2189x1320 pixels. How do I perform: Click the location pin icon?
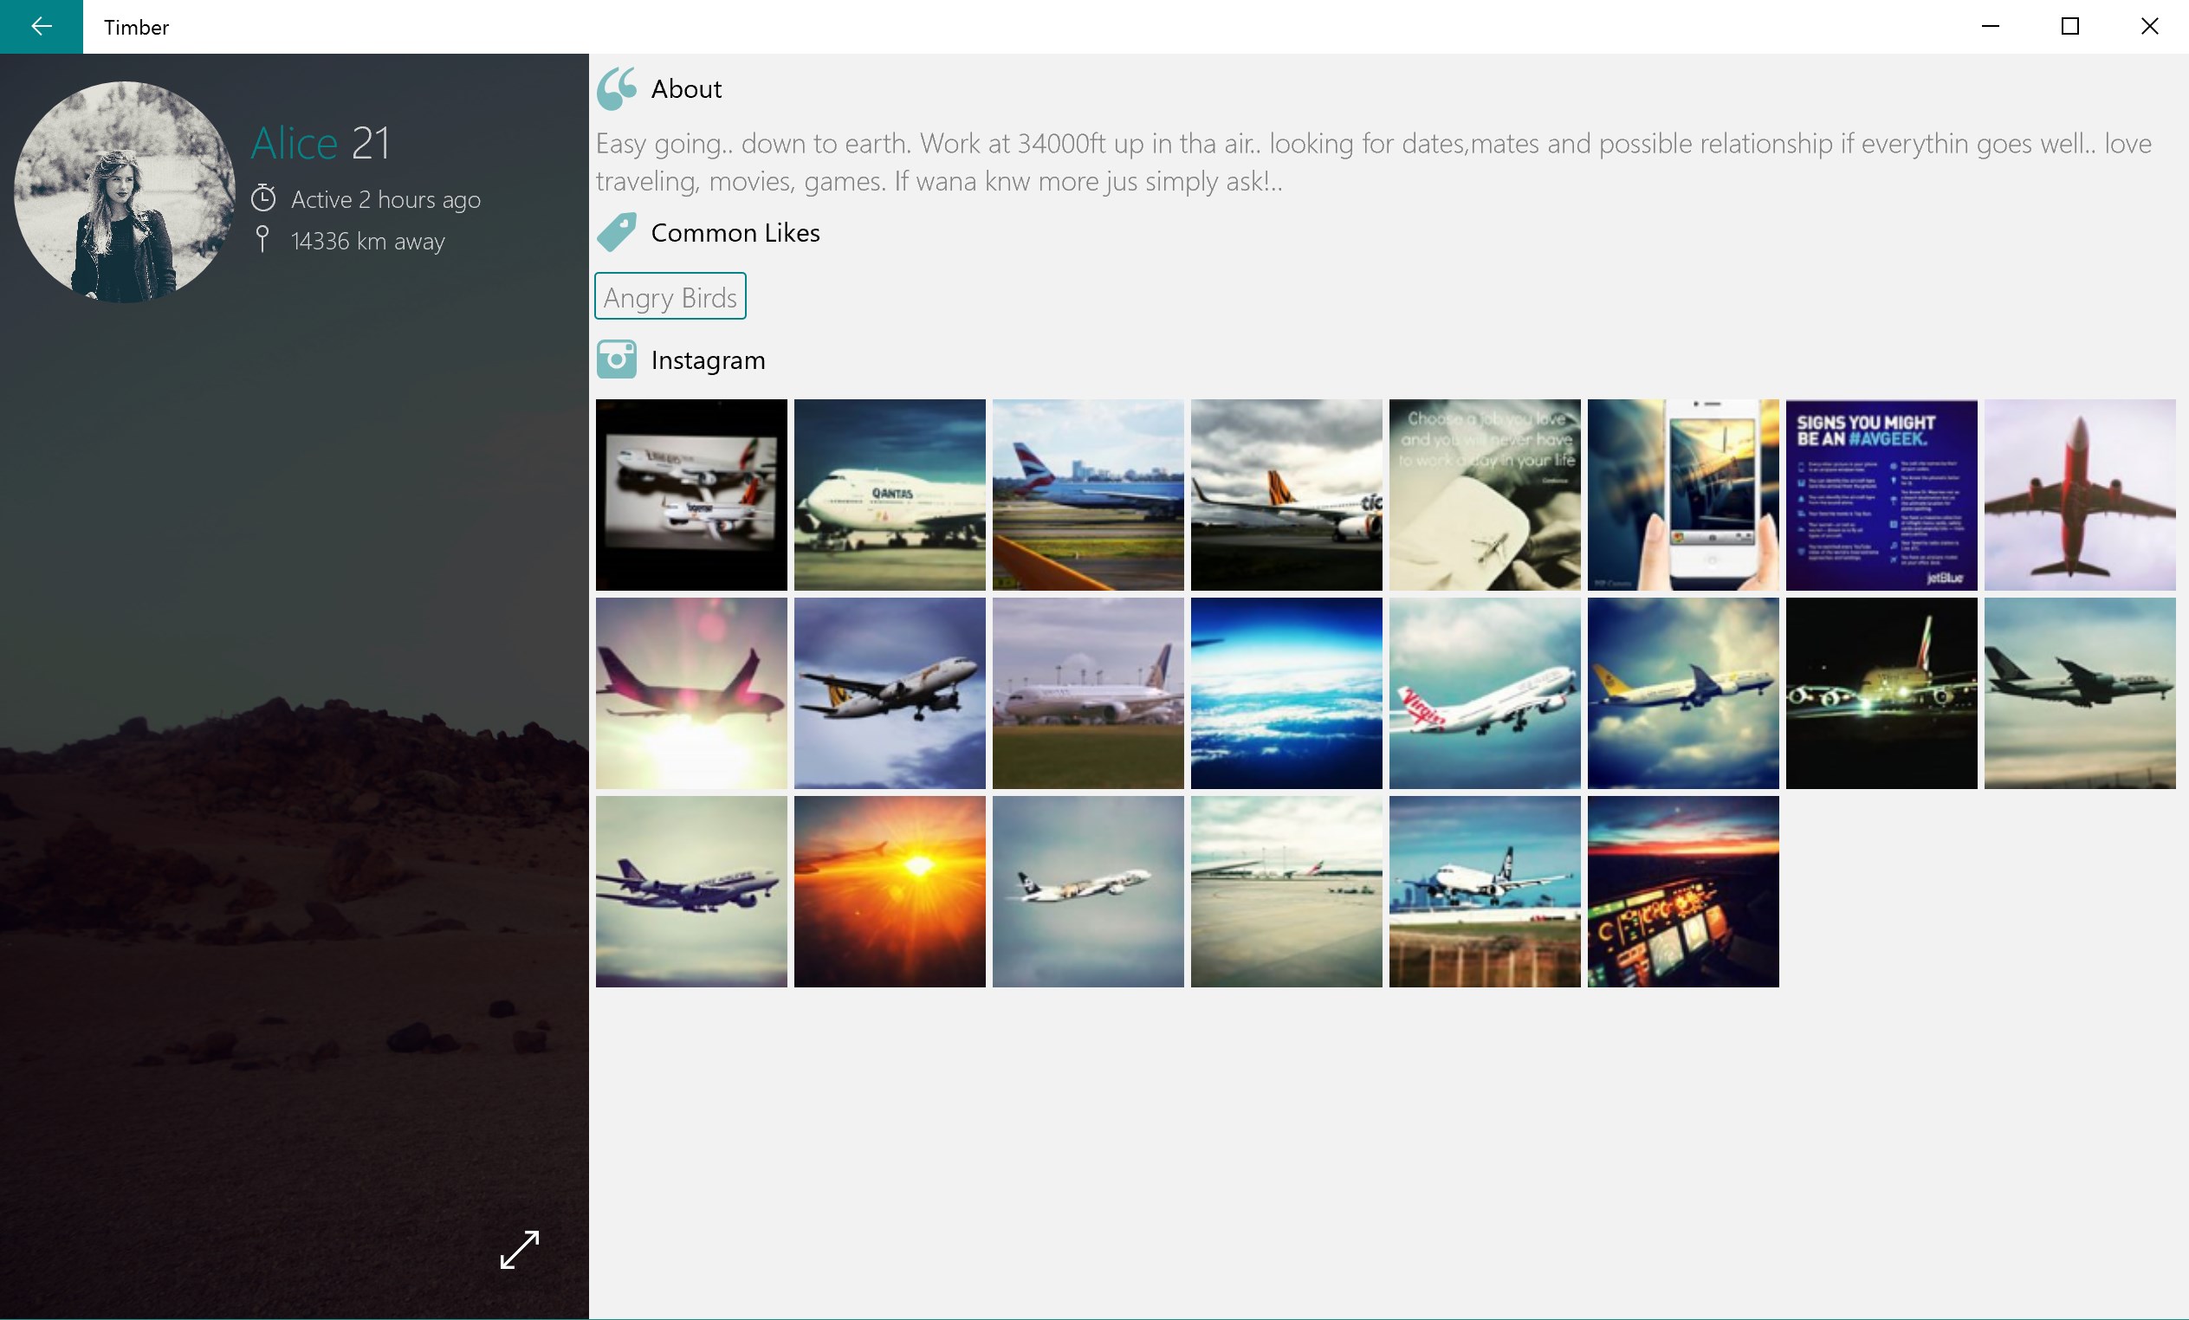pos(262,239)
